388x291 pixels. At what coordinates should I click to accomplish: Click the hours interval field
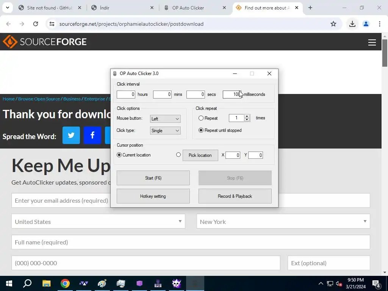(126, 94)
